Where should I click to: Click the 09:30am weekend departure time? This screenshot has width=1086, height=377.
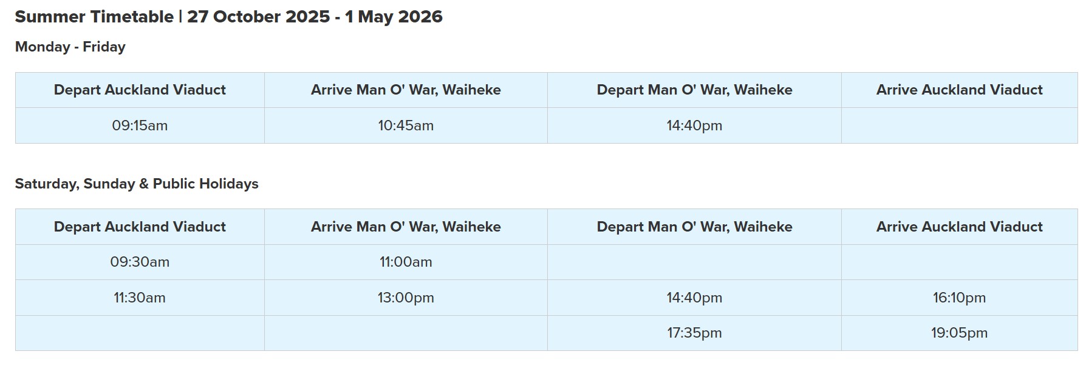click(x=140, y=262)
